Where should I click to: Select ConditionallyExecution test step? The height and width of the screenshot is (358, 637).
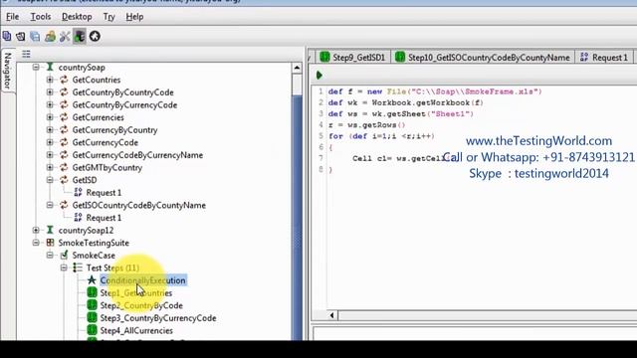[x=143, y=280]
